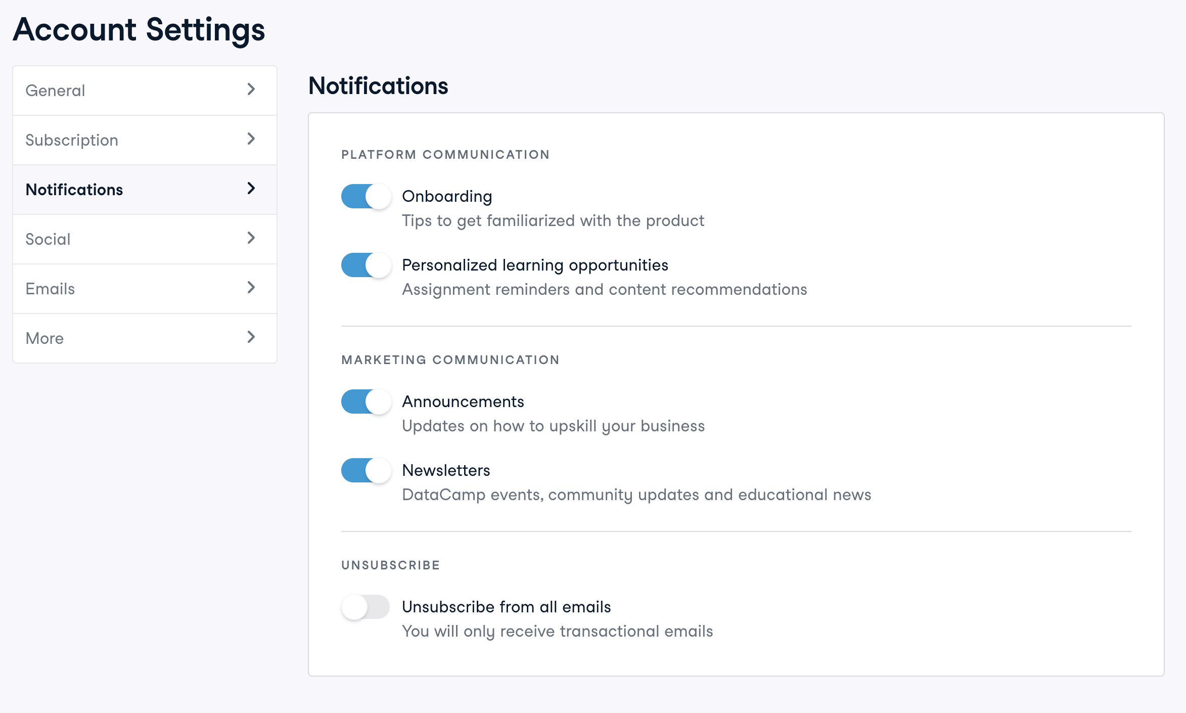Expand the More settings entry
This screenshot has width=1186, height=713.
44,338
